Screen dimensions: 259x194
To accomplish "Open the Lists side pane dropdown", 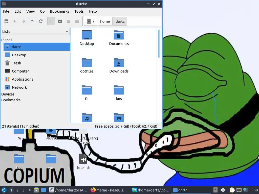I will [x=35, y=32].
